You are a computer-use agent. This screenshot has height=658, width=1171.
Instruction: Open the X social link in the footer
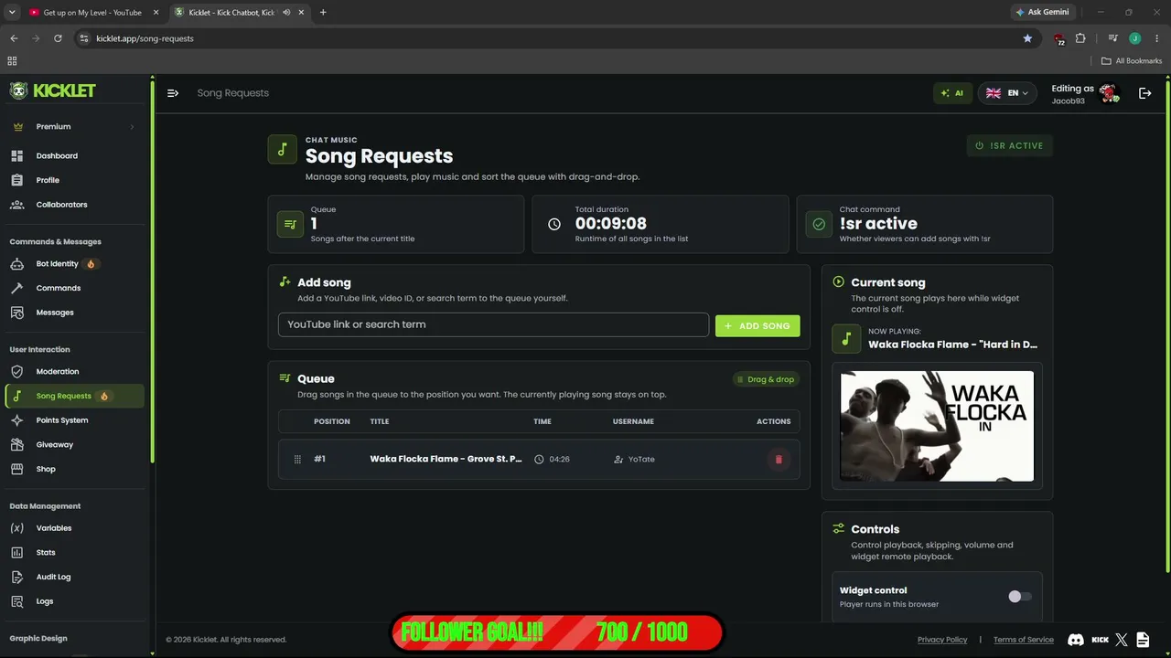click(x=1122, y=640)
